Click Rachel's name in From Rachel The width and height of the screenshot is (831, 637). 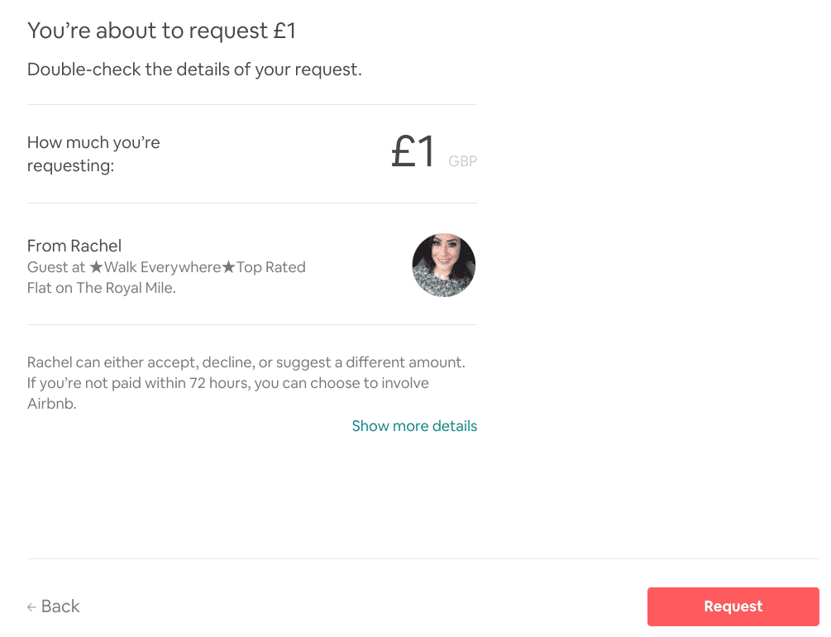coord(100,246)
